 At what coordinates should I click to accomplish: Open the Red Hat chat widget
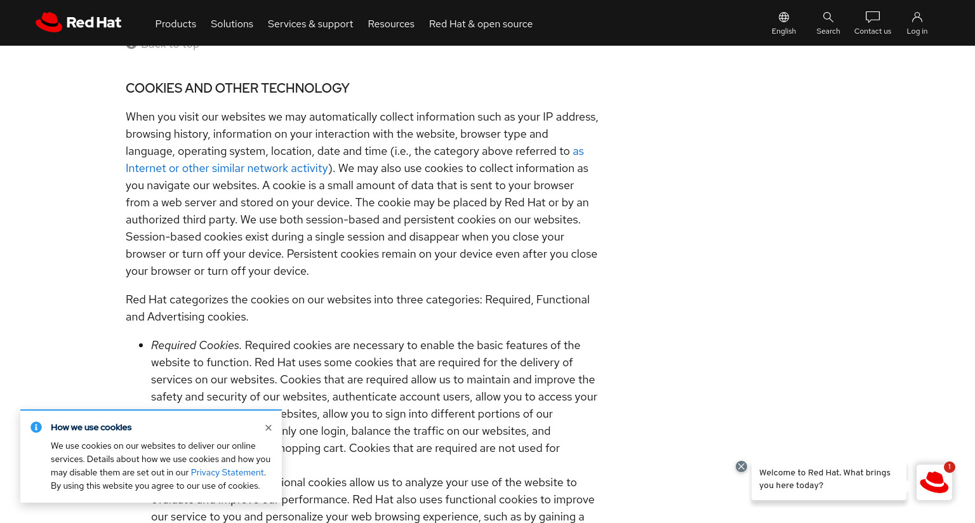[x=934, y=482]
